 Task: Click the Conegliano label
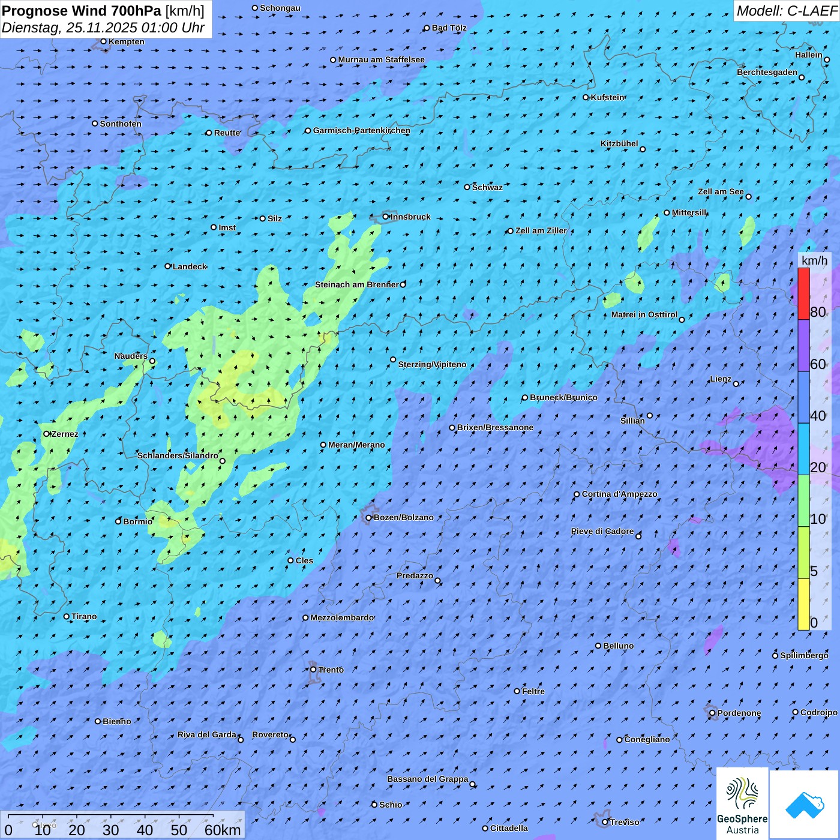tap(647, 739)
